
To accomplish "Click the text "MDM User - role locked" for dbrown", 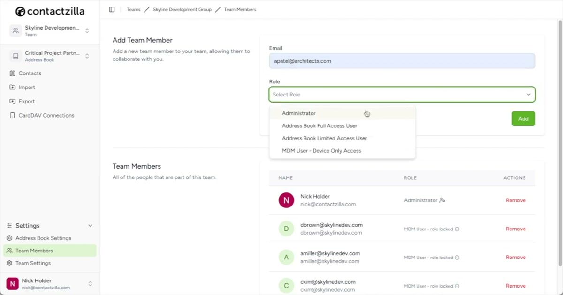I will coord(428,229).
